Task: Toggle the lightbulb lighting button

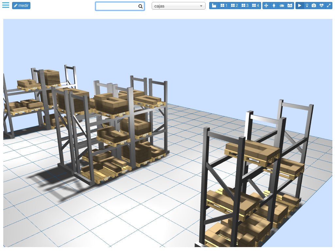Action: pos(307,6)
